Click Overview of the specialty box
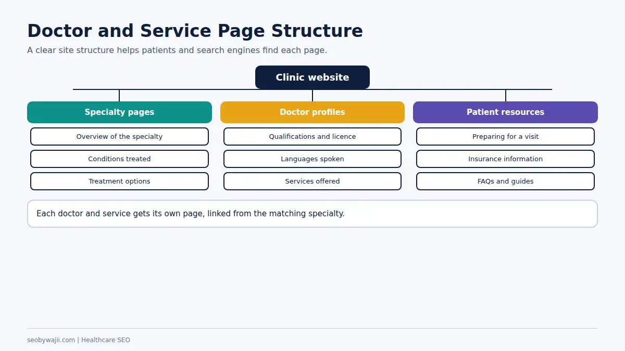This screenshot has height=351, width=625. [x=119, y=136]
